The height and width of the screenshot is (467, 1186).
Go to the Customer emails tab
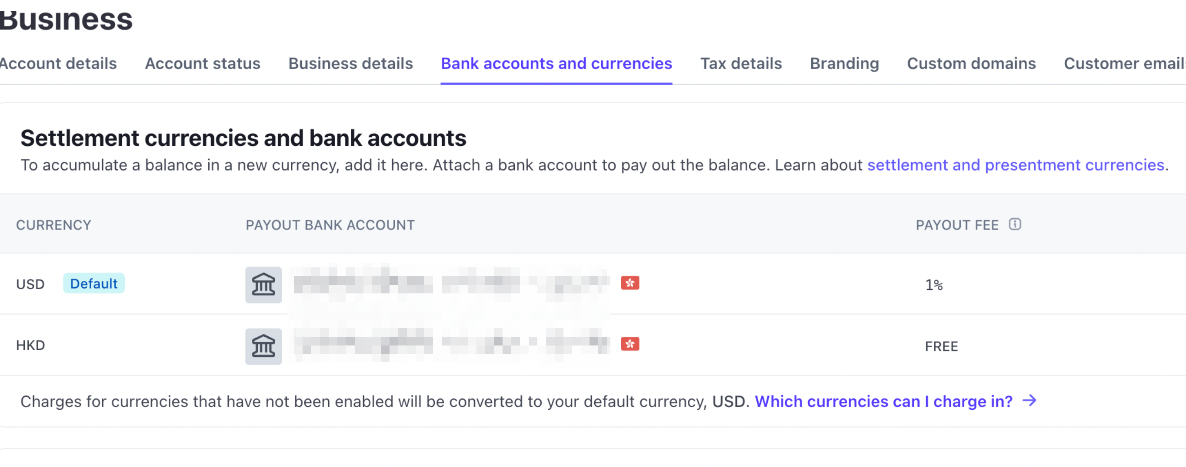pos(1124,63)
